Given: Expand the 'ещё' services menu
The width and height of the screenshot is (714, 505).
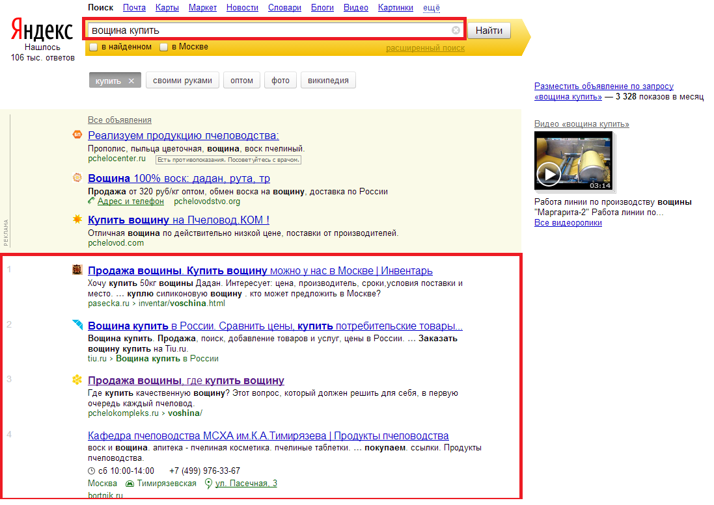Looking at the screenshot, I should tap(432, 8).
